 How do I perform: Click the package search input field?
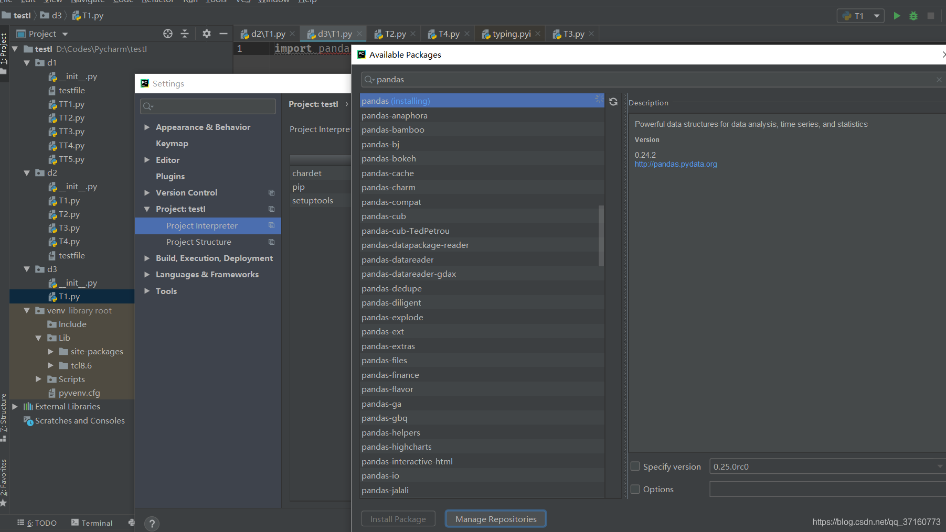pyautogui.click(x=653, y=80)
